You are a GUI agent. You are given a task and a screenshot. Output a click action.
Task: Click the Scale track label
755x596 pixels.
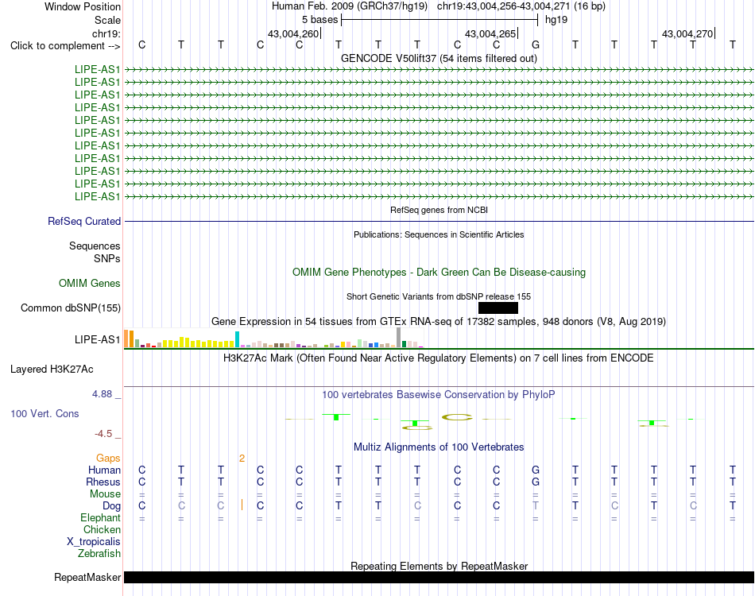(x=107, y=20)
